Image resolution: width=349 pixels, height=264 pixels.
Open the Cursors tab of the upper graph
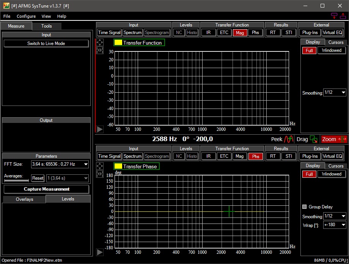click(336, 42)
